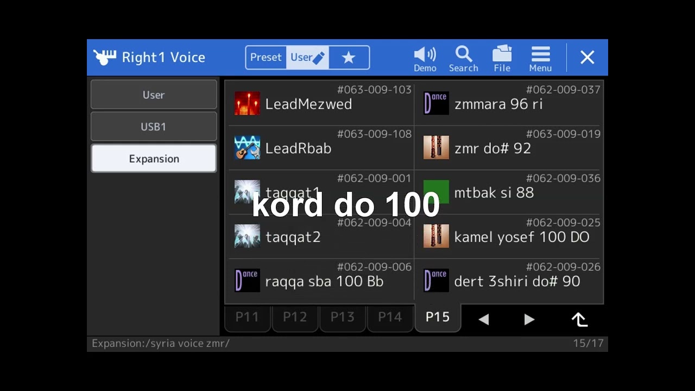Click the dert 3shiri do# 90 icon
This screenshot has height=391, width=695.
tap(436, 281)
